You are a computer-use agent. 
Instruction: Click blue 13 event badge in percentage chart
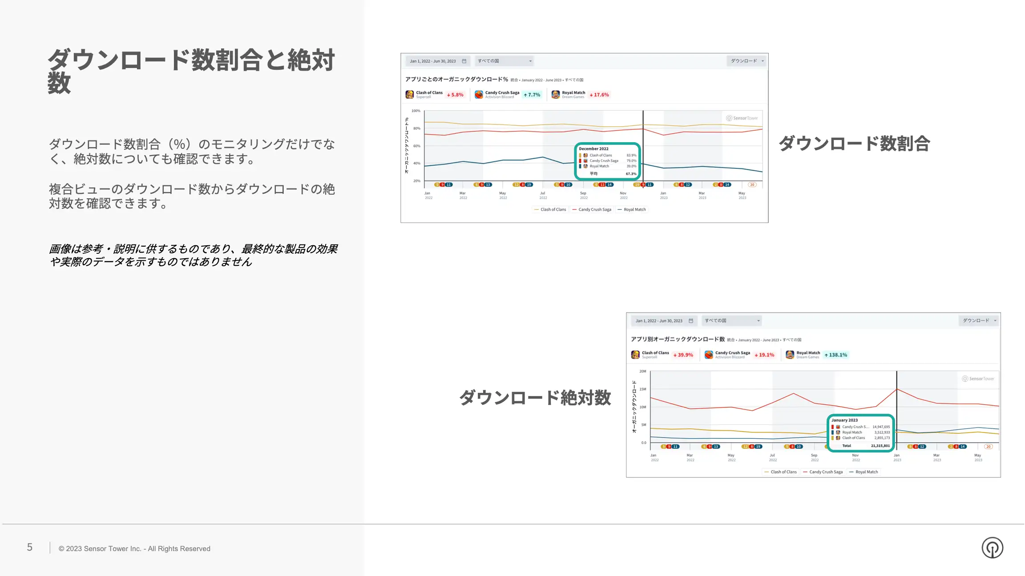[488, 185]
